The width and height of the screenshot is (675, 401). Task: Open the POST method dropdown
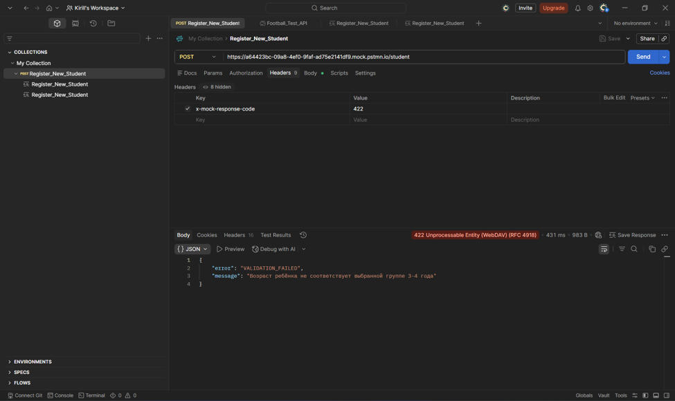[x=198, y=57]
